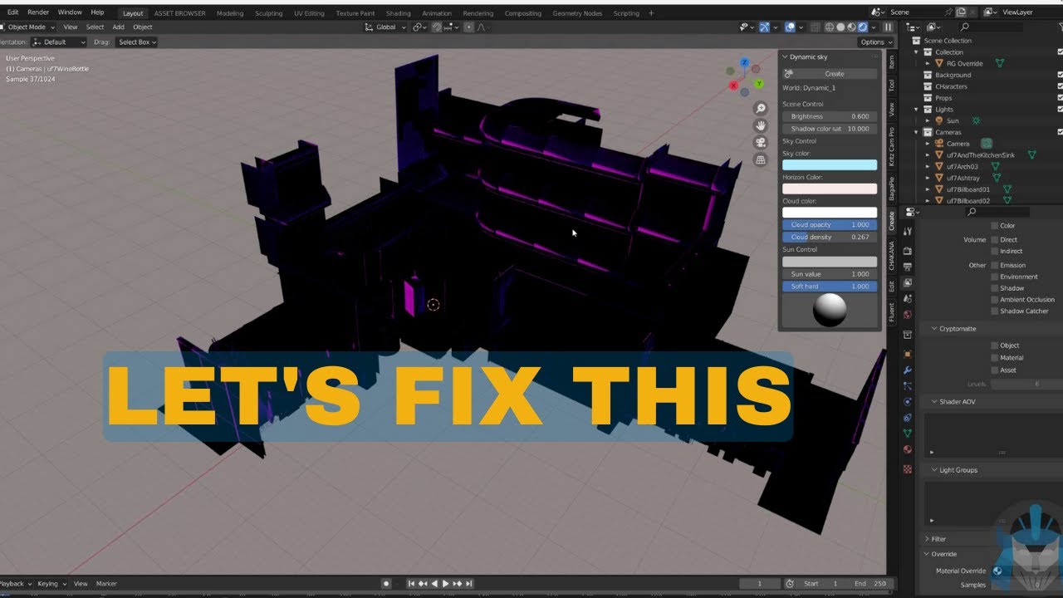Jump to the timeline end frame
The height and width of the screenshot is (598, 1063).
click(469, 584)
